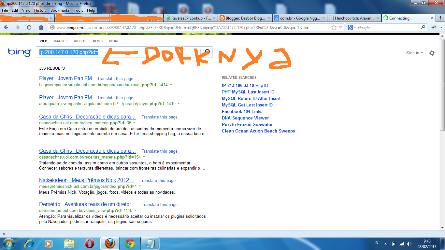The height and width of the screenshot is (250, 445).
Task: Open Opera browser from the taskbar
Action: point(89,243)
